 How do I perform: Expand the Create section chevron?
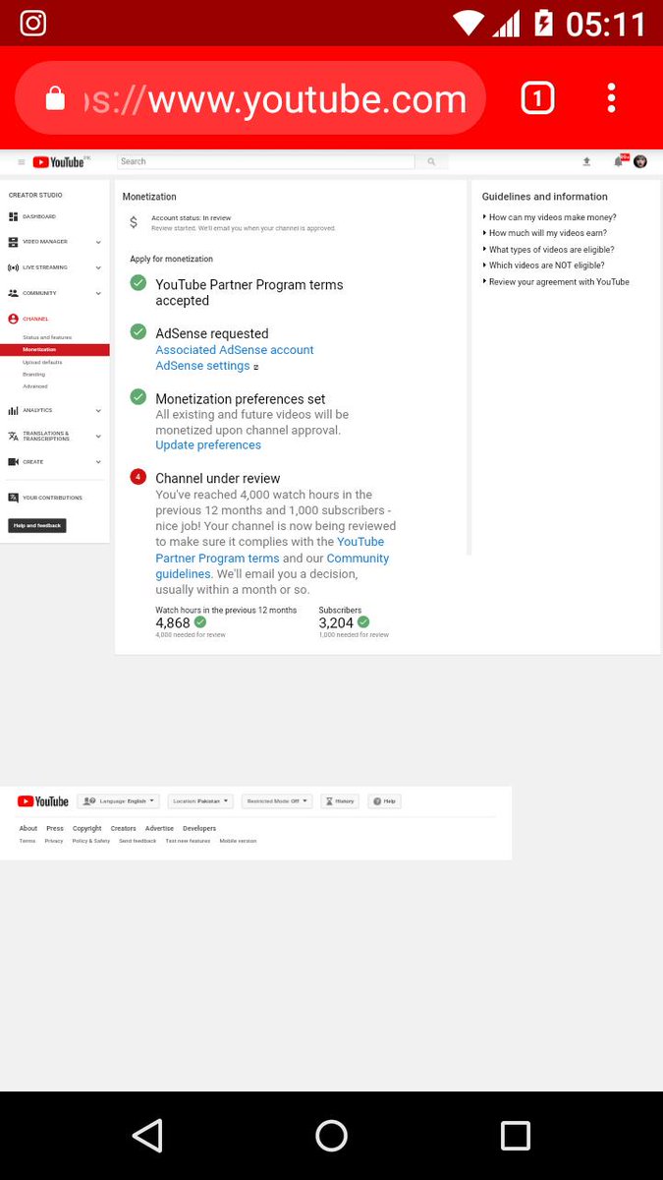tap(98, 461)
